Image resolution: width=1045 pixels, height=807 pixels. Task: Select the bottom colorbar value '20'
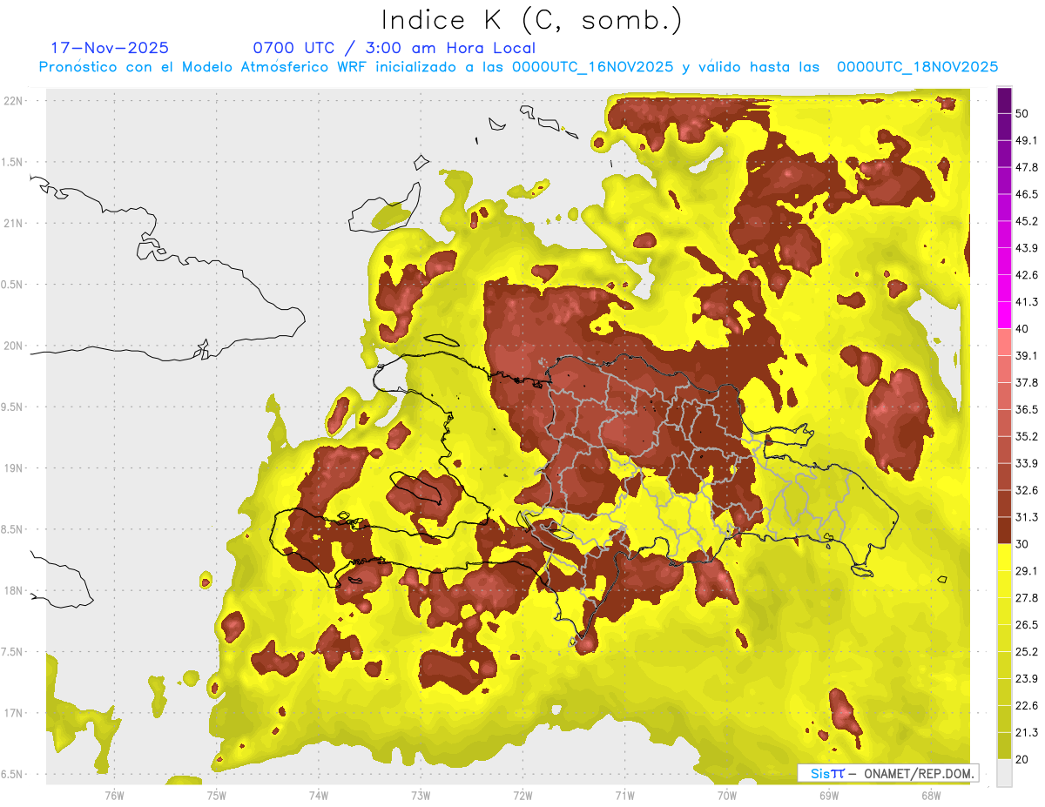[1022, 759]
